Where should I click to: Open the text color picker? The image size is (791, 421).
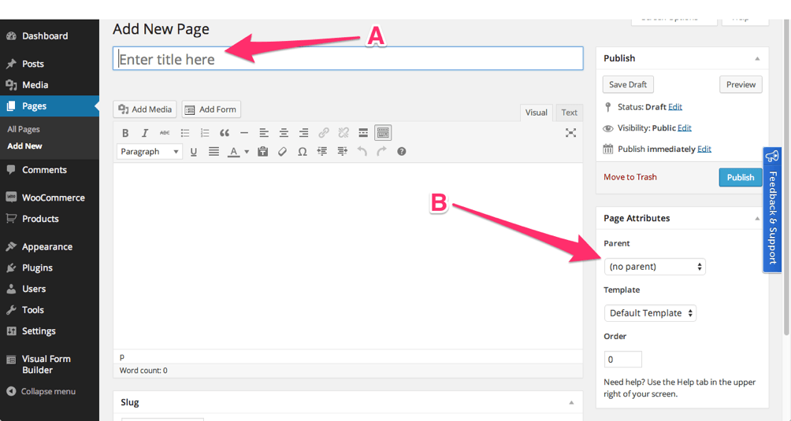(233, 152)
